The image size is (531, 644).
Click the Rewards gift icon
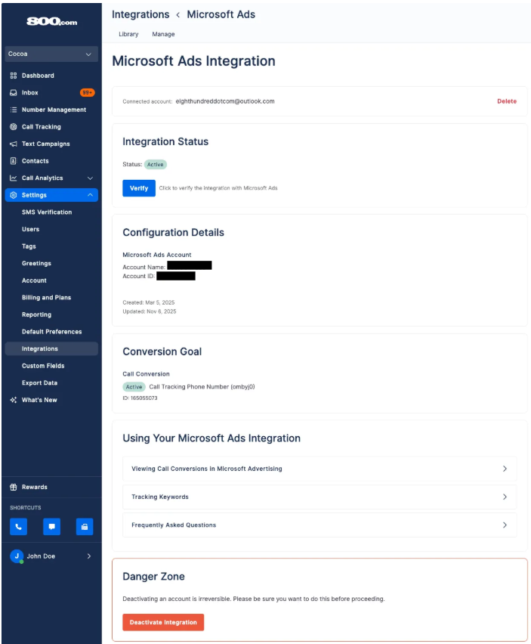tap(14, 487)
